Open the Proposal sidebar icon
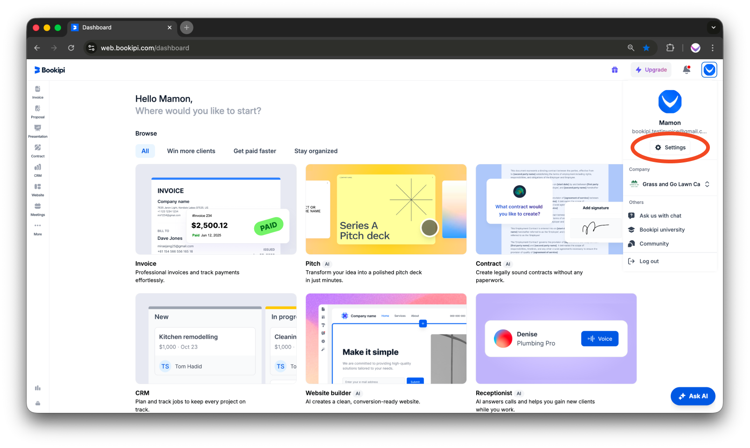Image resolution: width=750 pixels, height=448 pixels. click(38, 112)
